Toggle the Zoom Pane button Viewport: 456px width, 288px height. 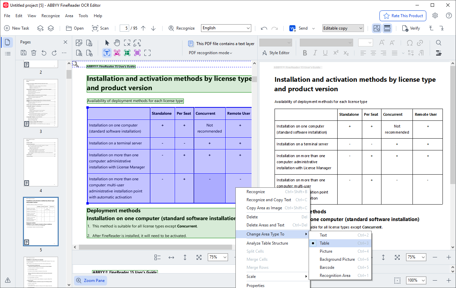tap(90, 281)
